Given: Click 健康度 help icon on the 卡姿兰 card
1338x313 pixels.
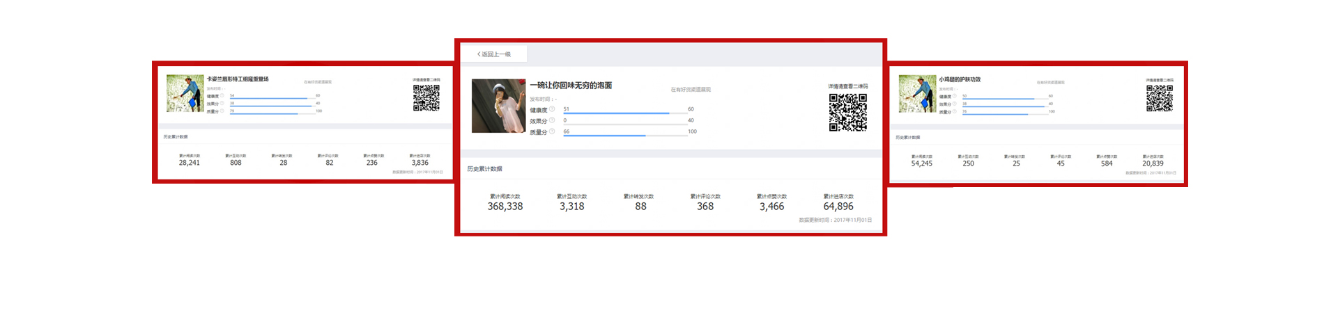Looking at the screenshot, I should tap(222, 95).
